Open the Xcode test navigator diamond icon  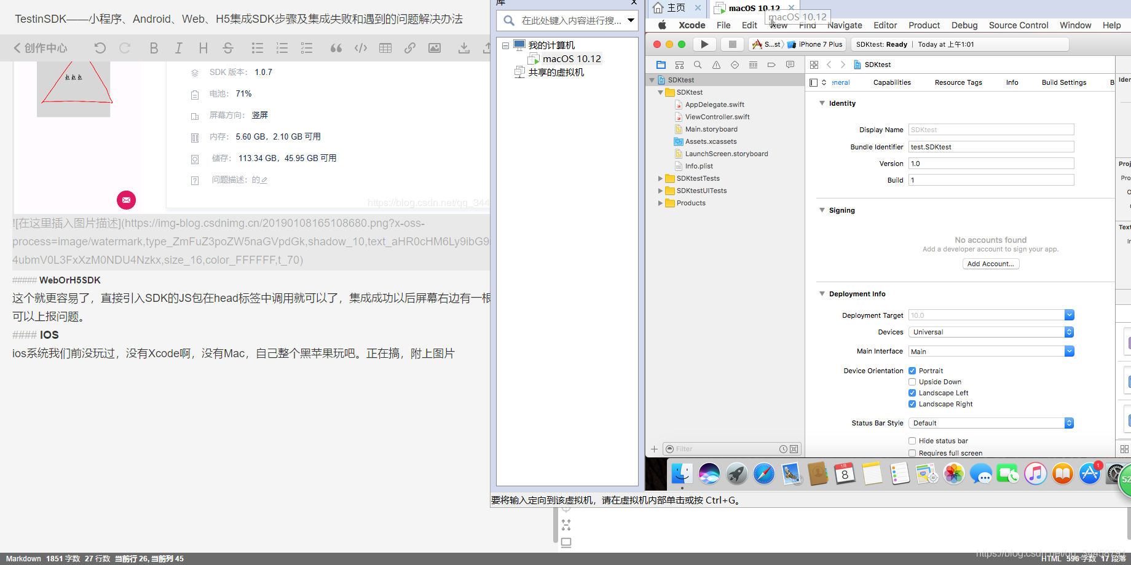click(x=735, y=65)
